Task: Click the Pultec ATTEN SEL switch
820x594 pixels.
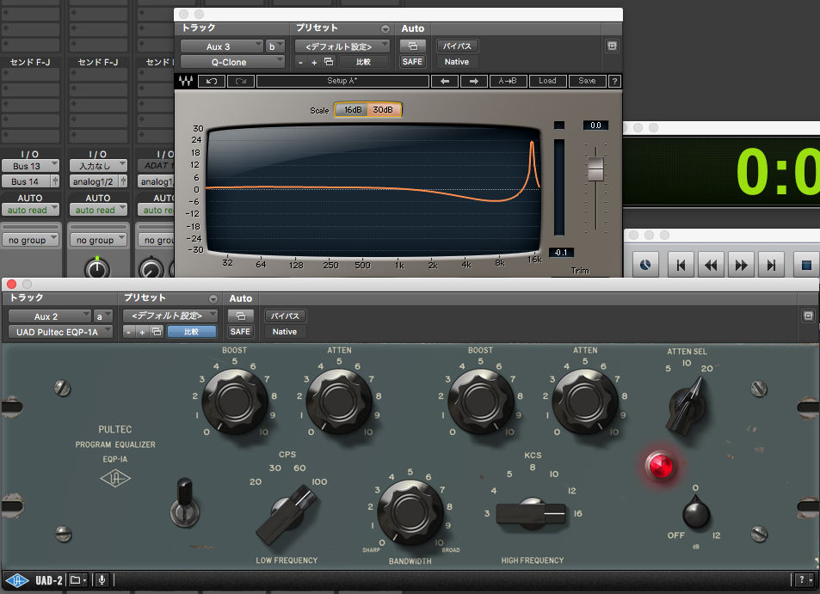Action: click(687, 406)
